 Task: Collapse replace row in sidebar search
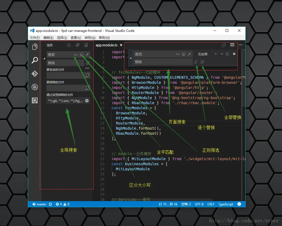pyautogui.click(x=44, y=59)
